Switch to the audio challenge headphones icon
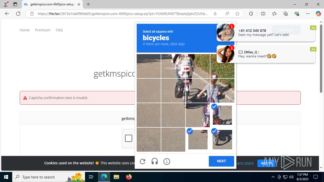 (x=155, y=162)
